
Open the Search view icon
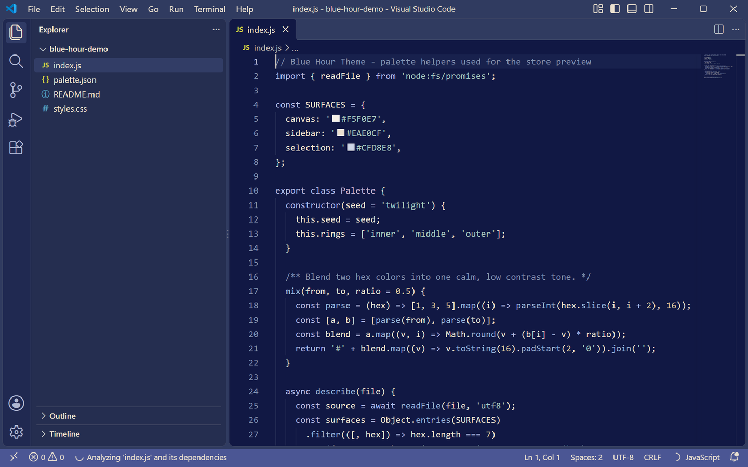[16, 61]
